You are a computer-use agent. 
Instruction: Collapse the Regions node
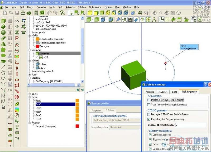[30, 123]
